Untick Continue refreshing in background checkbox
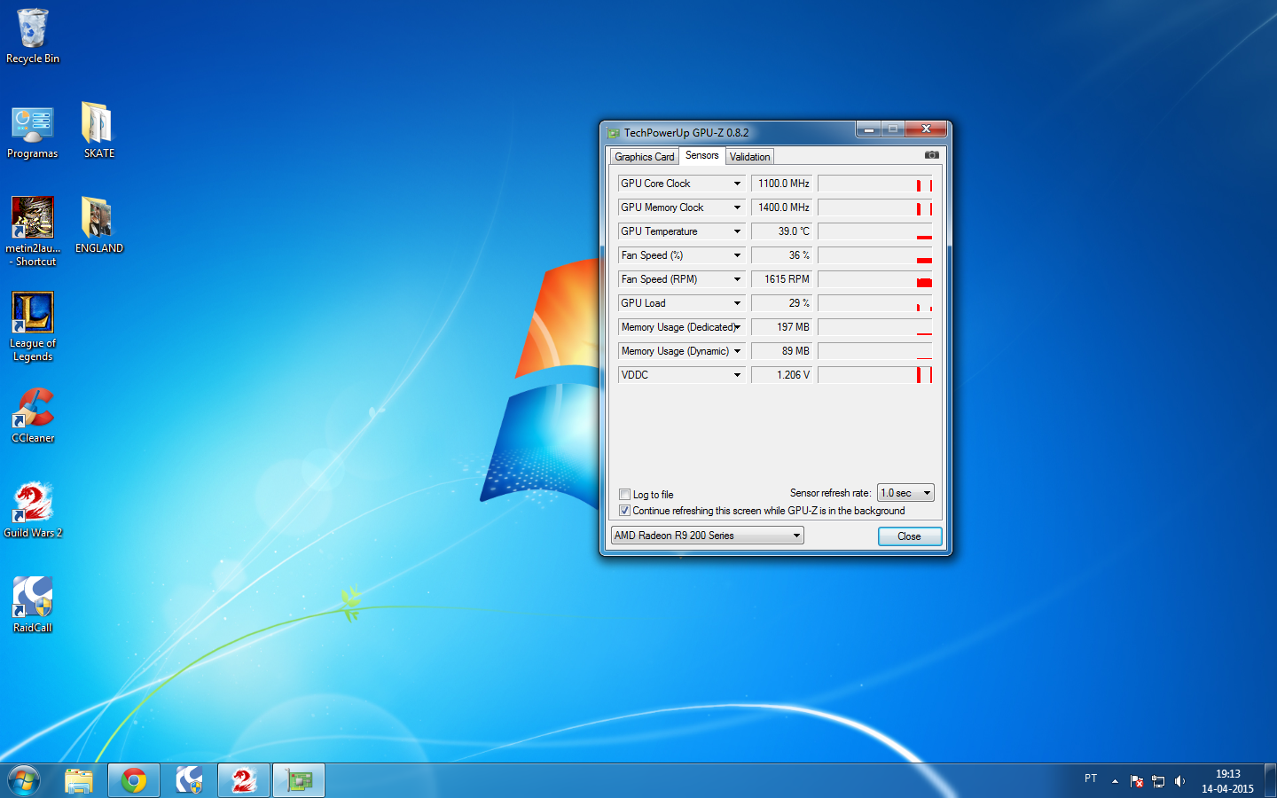 [x=624, y=511]
